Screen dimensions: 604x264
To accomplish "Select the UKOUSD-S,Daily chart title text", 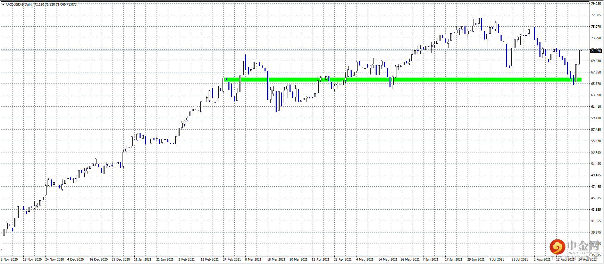I will coord(19,5).
